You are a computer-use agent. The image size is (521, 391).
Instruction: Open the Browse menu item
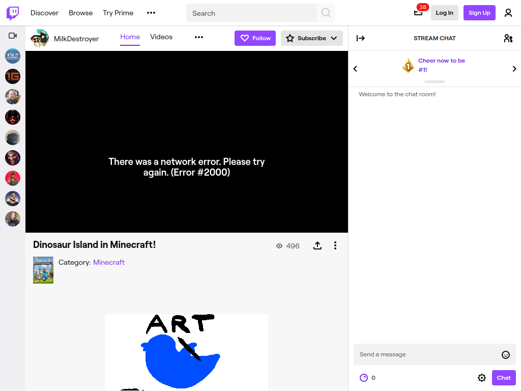pos(81,13)
